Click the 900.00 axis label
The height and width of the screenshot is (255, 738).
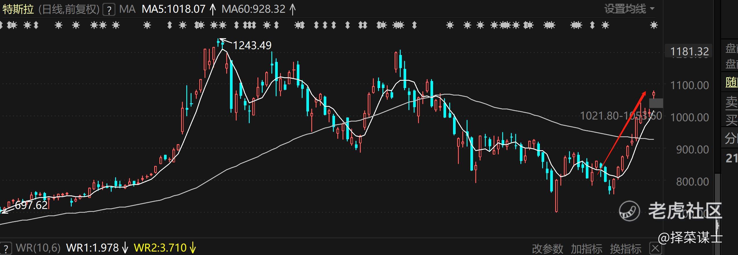[x=692, y=150]
